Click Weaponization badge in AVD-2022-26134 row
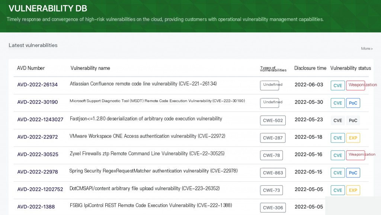The height and width of the screenshot is (215, 381). [355, 85]
